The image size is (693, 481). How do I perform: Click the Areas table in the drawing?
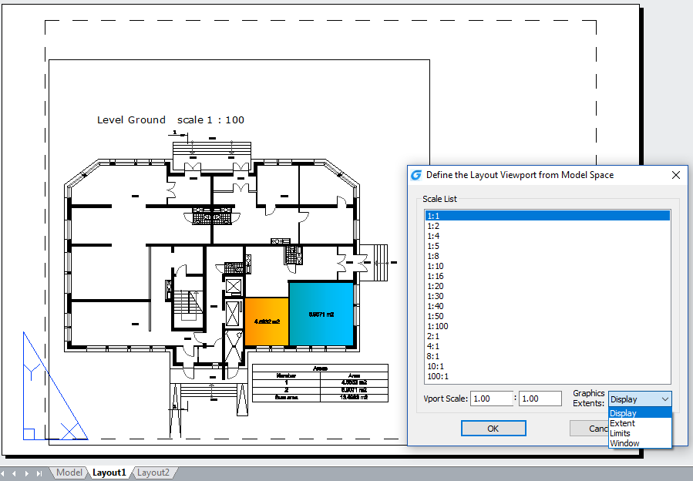[x=320, y=383]
